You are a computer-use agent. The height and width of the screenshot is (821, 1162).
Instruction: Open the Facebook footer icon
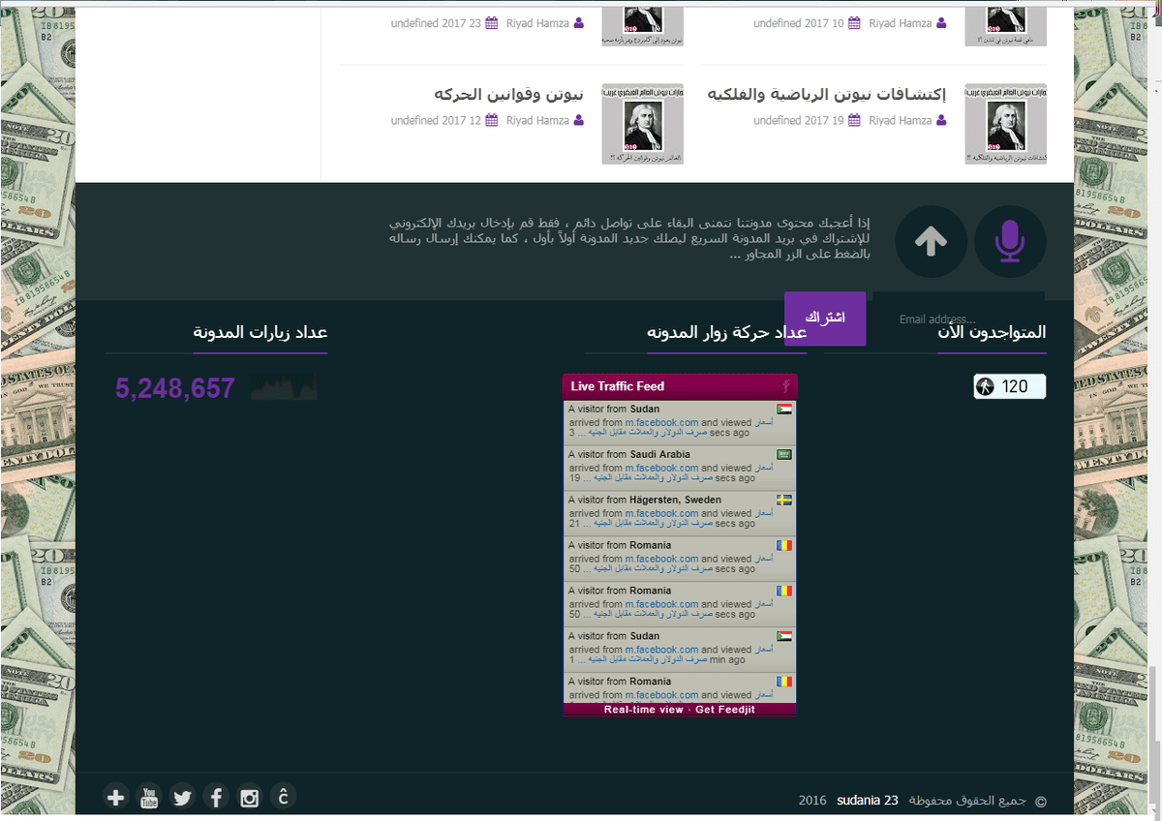[216, 798]
